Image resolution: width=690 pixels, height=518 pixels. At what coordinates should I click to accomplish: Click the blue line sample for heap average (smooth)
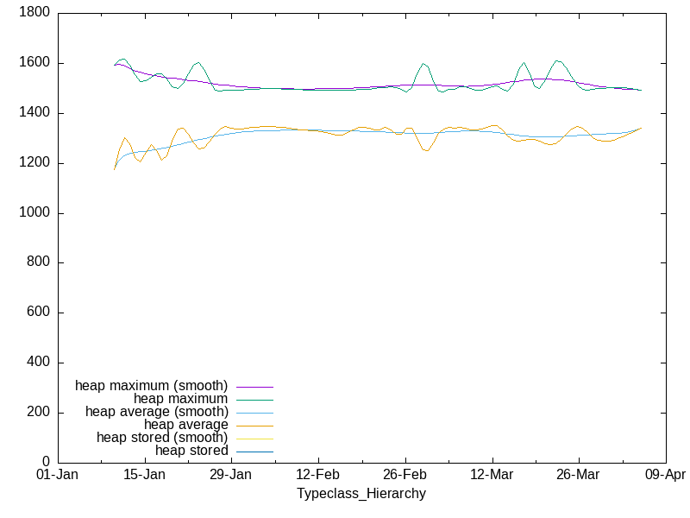254,413
